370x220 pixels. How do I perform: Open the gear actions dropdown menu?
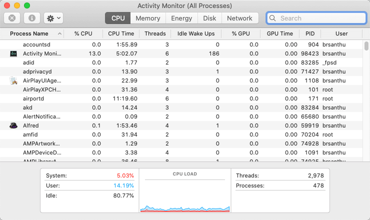point(53,18)
